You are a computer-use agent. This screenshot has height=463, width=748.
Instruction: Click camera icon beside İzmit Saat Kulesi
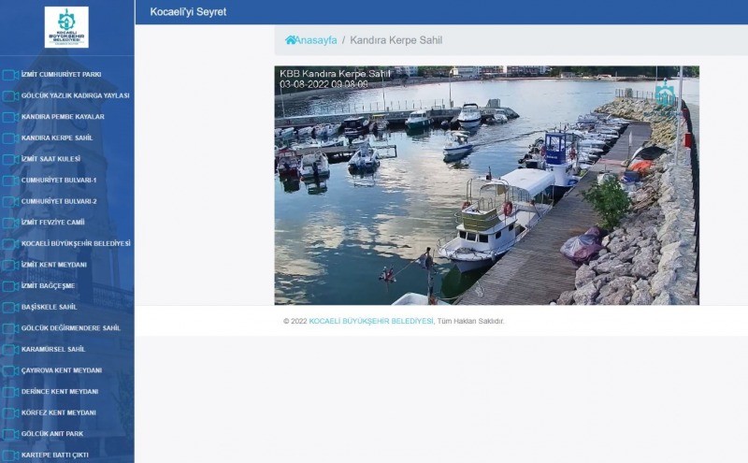pyautogui.click(x=10, y=159)
